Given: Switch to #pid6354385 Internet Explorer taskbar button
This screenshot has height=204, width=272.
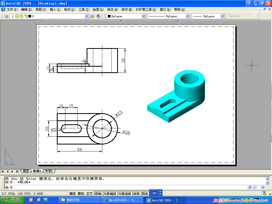Looking at the screenshot, I should click(x=122, y=200).
